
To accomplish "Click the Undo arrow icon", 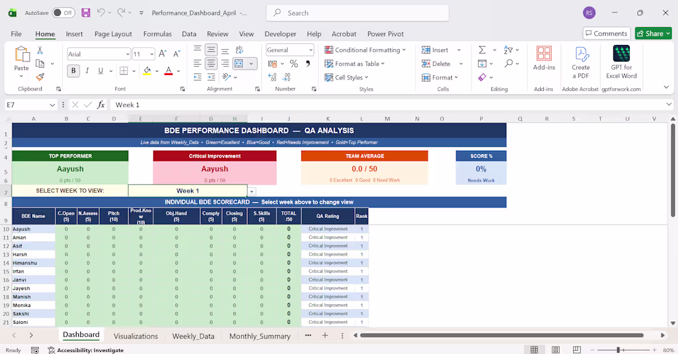I will [100, 13].
